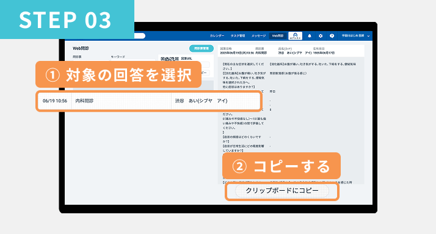Viewport: 436px width, 234px height.
Task: Open the メッセージ menu item
Action: (258, 36)
